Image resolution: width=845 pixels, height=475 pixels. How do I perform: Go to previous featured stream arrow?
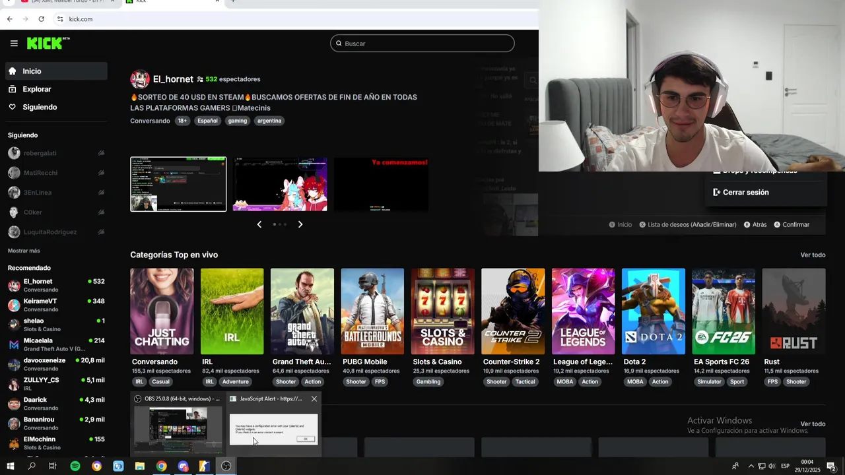click(259, 224)
